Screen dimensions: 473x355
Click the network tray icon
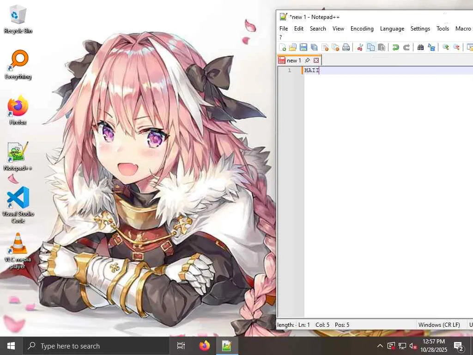[x=402, y=346]
